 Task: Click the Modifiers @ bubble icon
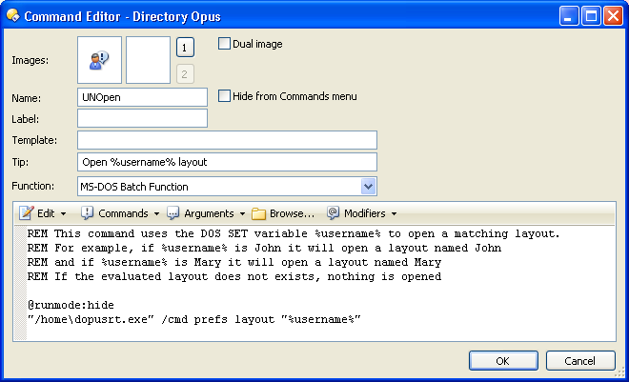click(333, 212)
